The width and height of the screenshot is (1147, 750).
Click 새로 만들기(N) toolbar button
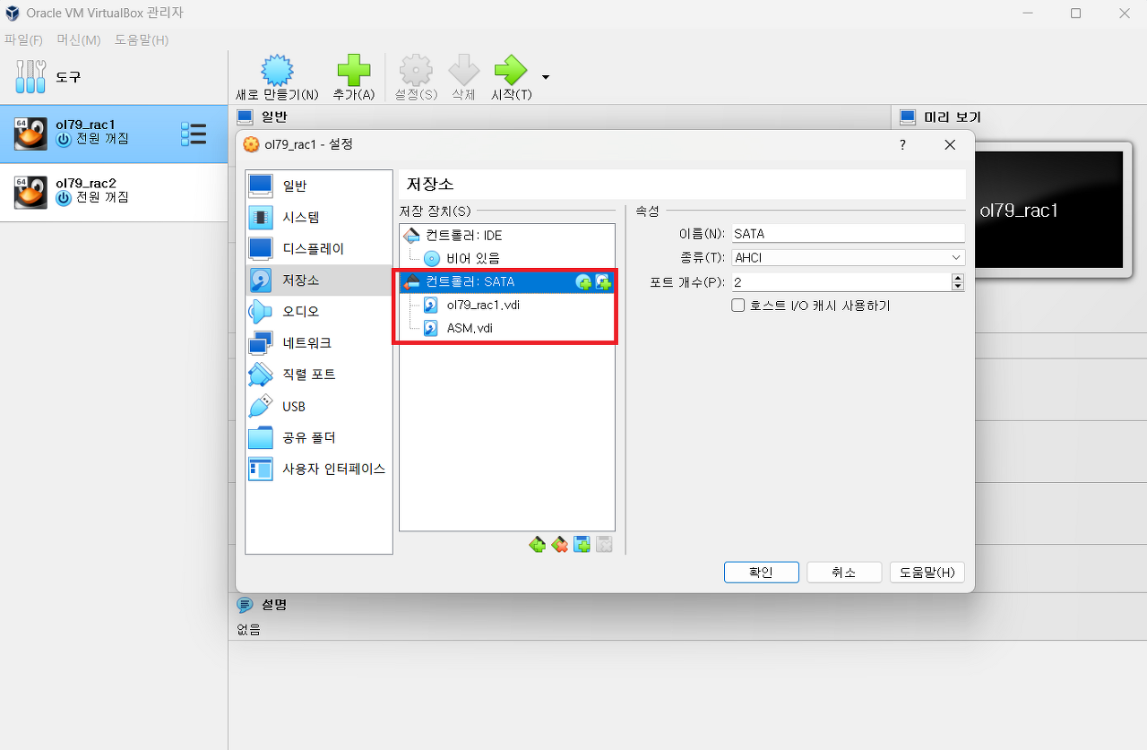click(277, 77)
